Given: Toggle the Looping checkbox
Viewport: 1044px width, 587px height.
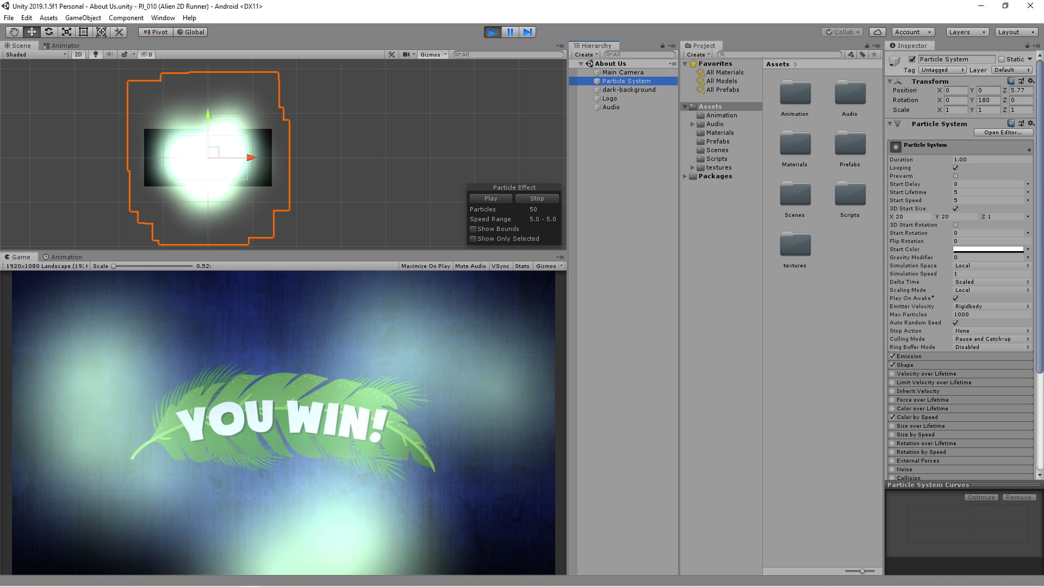Looking at the screenshot, I should click(955, 168).
